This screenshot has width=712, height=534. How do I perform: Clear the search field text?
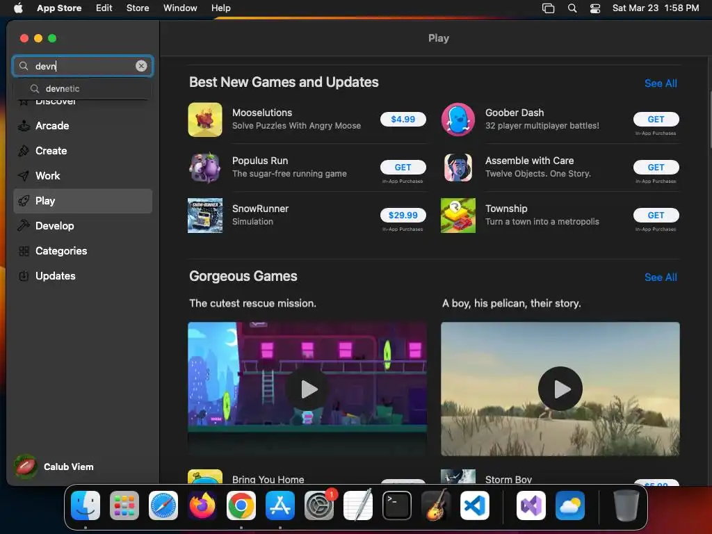[141, 66]
